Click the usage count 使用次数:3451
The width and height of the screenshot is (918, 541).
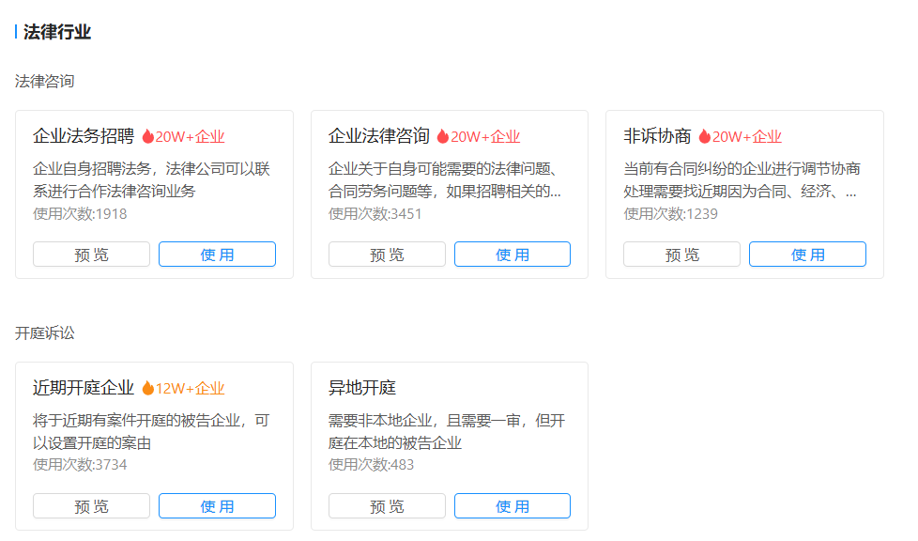[375, 213]
